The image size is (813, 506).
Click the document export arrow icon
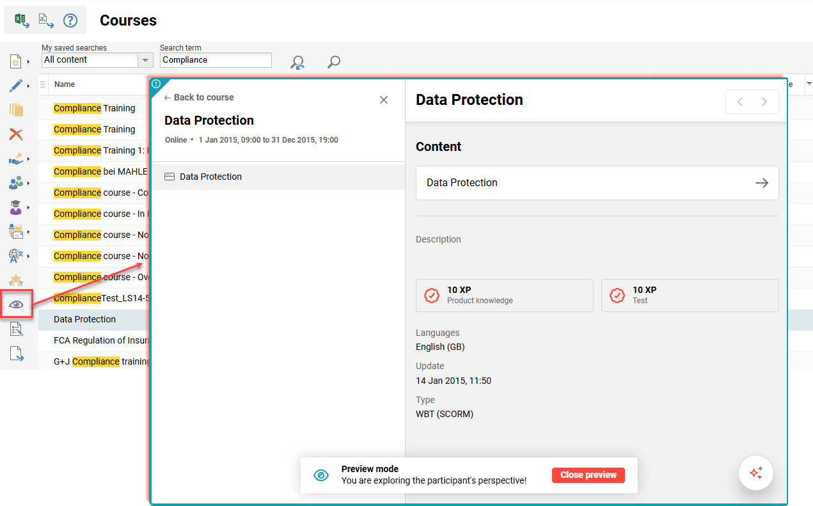pyautogui.click(x=17, y=354)
